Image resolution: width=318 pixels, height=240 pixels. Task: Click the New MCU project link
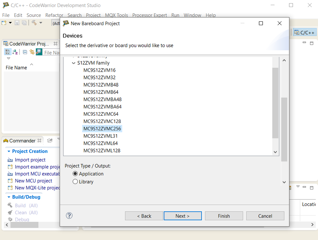(x=33, y=181)
